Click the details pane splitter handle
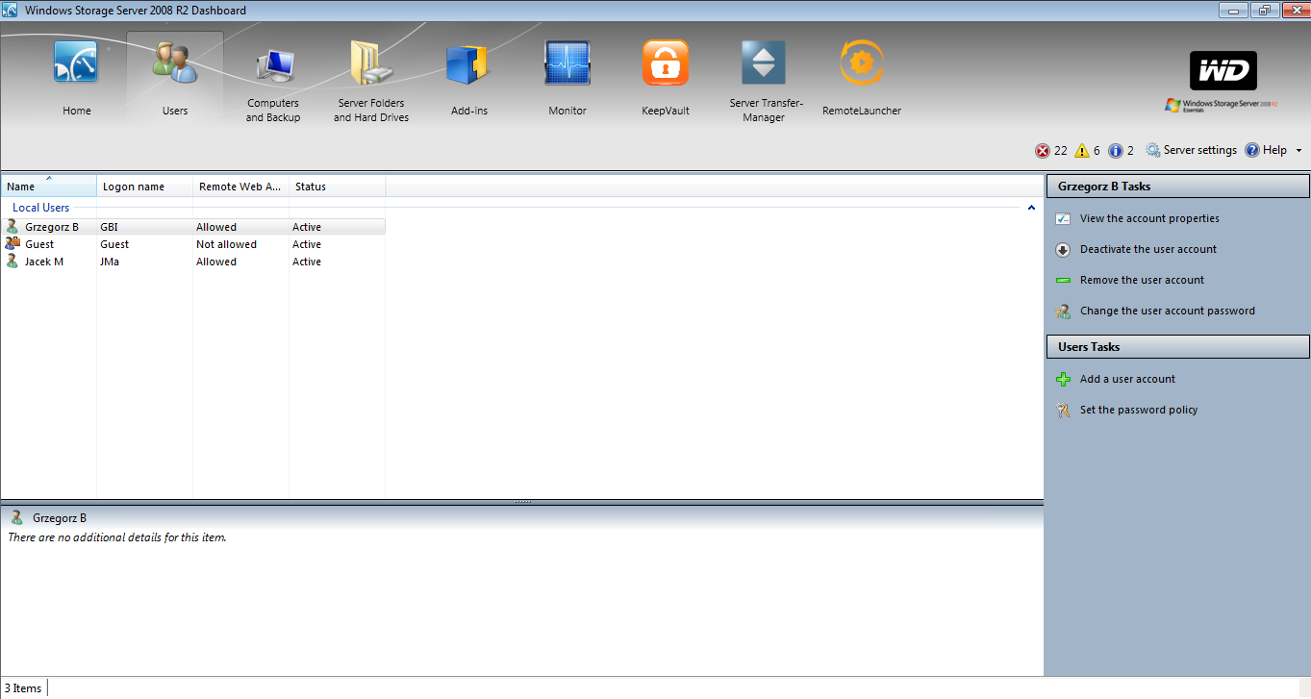This screenshot has width=1311, height=699. tap(522, 502)
